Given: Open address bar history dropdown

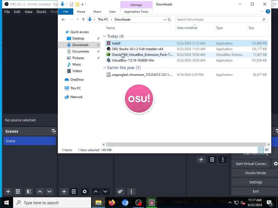Looking at the screenshot, I should (165, 19).
